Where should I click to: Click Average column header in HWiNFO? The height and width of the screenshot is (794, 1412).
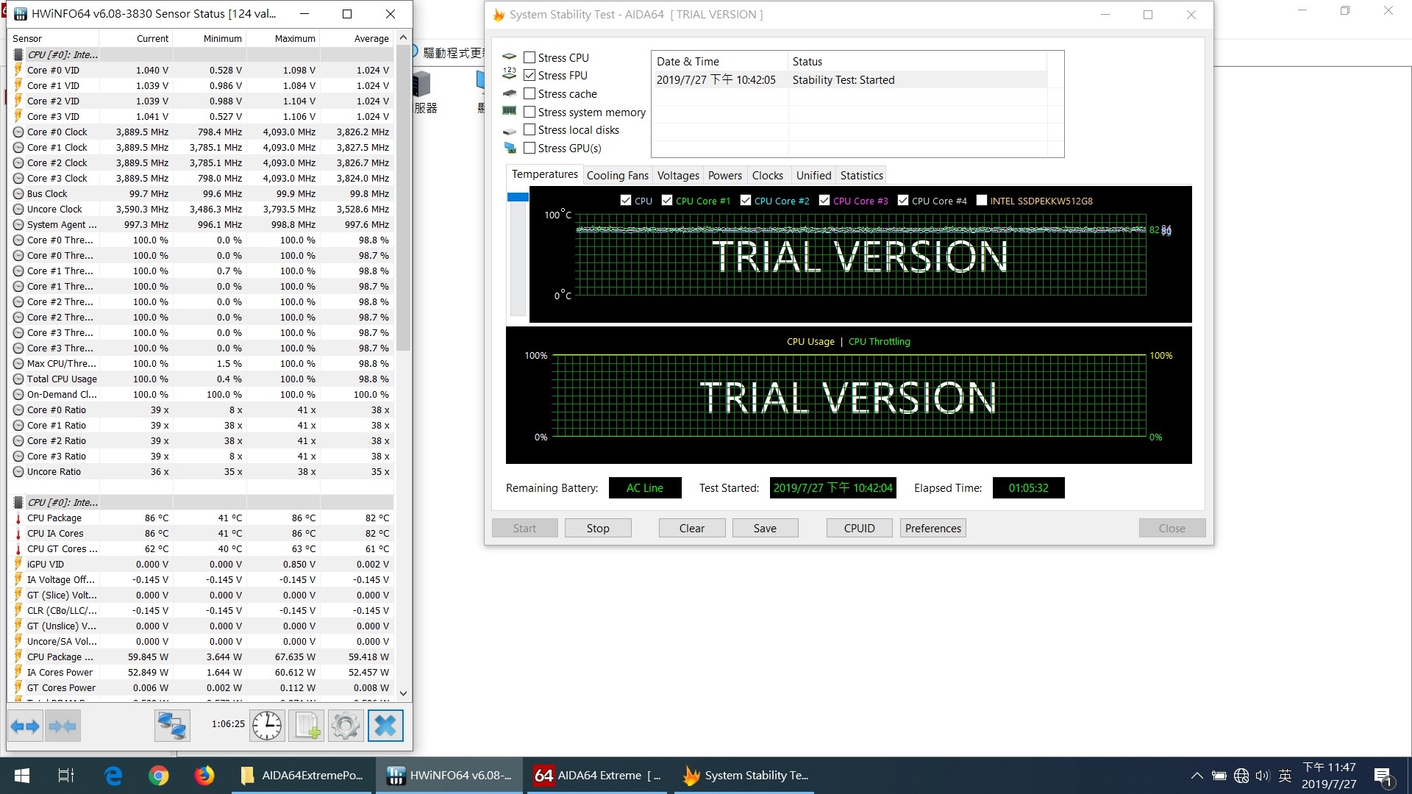coord(357,38)
